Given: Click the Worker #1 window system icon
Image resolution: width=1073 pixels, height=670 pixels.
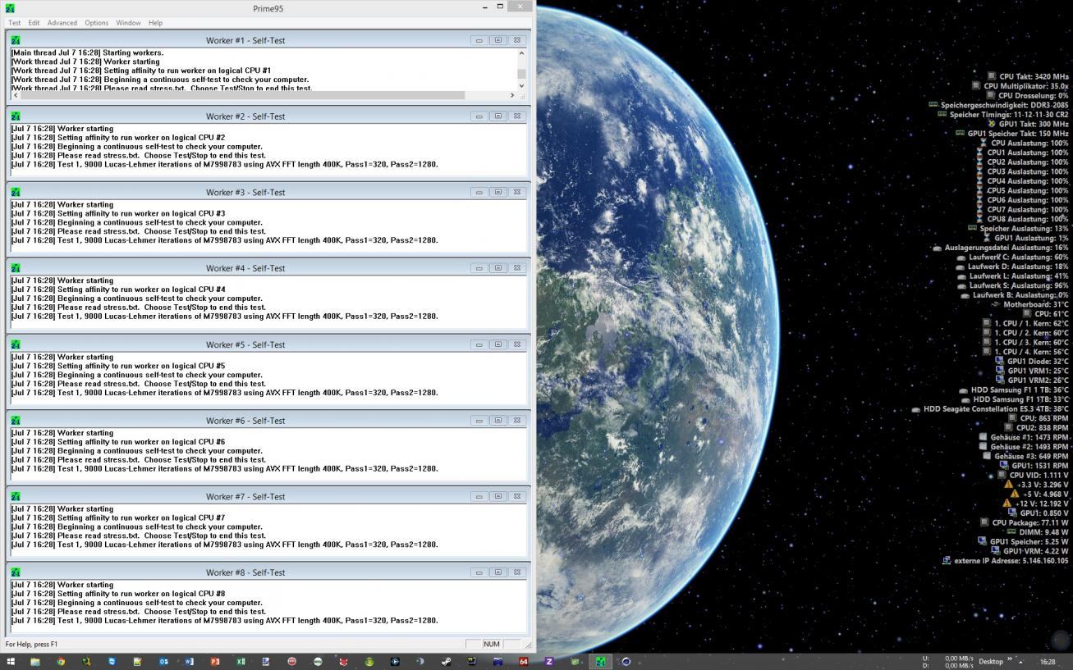Looking at the screenshot, I should [x=16, y=40].
